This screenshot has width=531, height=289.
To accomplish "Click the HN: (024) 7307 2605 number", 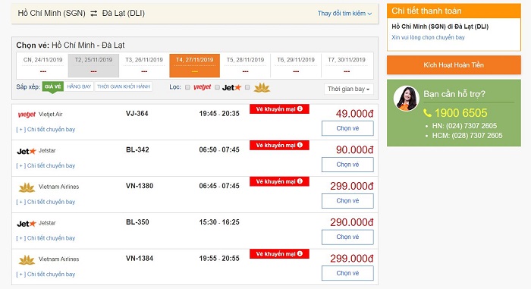I will tap(464, 126).
